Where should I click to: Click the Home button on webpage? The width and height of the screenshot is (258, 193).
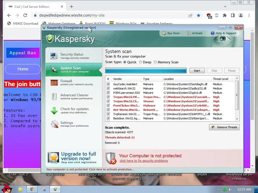[x=23, y=69]
